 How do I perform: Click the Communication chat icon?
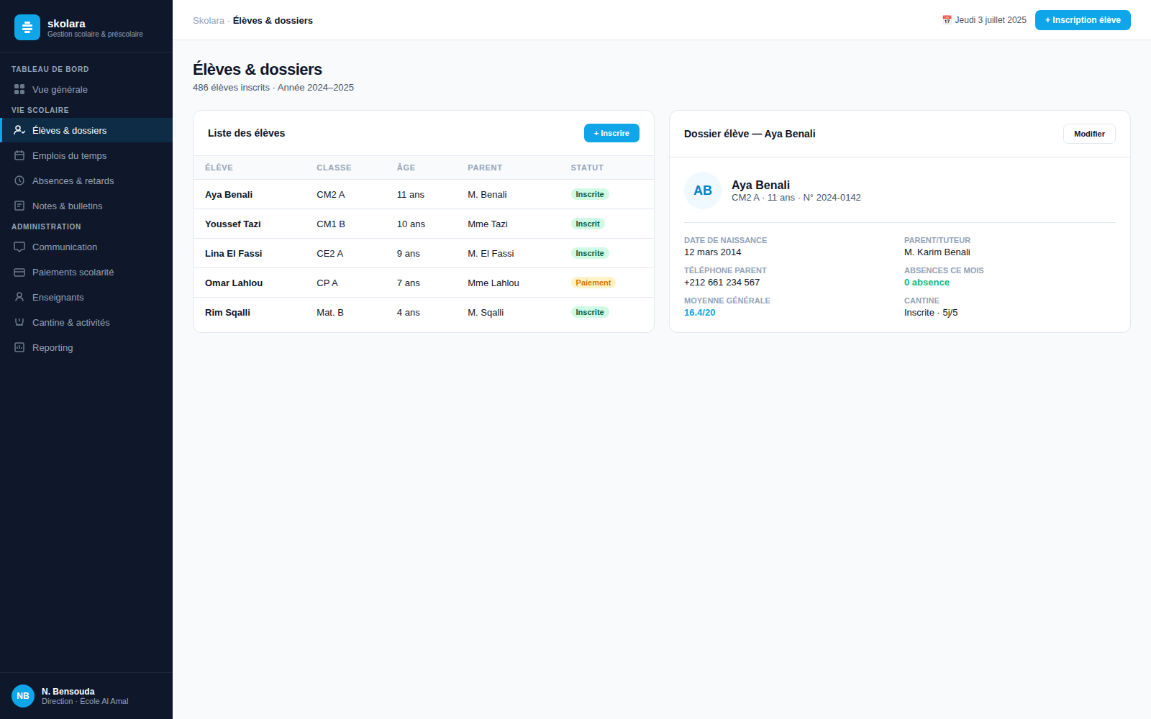[19, 247]
